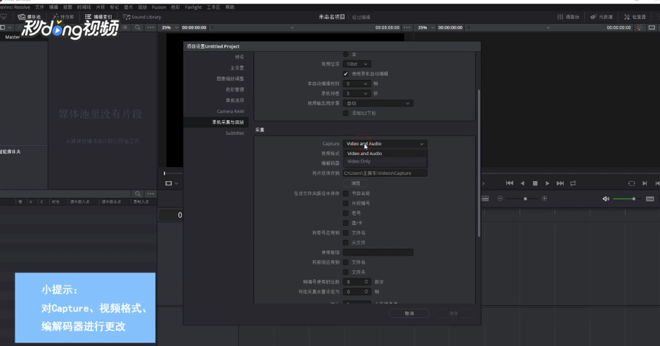Collapse the Capture Video and Audio dropdown
Viewport: 660px width, 346px height.
coord(385,144)
